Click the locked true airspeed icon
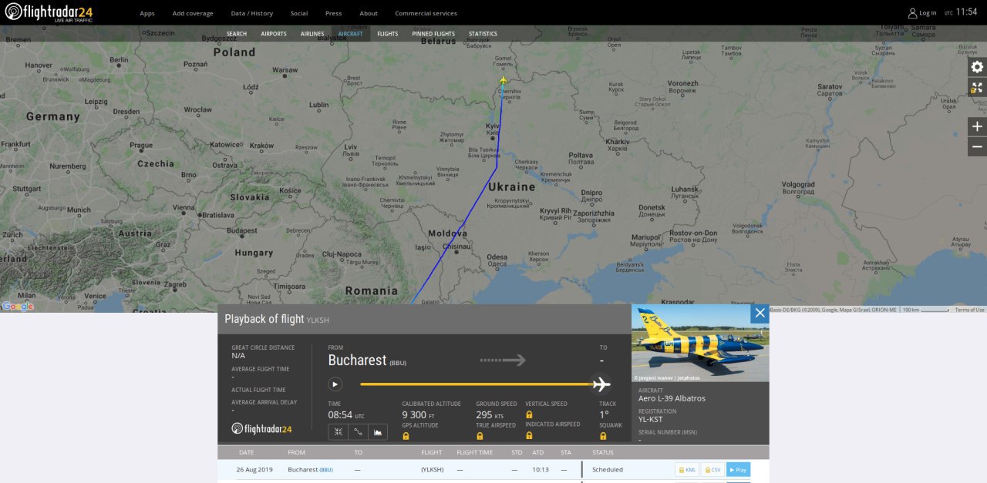This screenshot has height=483, width=987. click(480, 436)
